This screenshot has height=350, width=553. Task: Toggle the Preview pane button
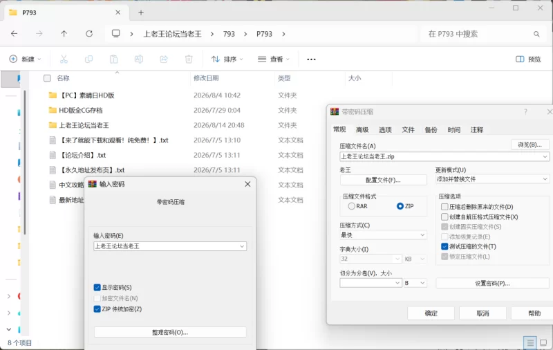(528, 59)
